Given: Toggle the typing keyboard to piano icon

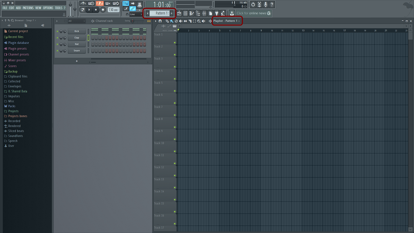Looking at the screenshot, I should click(126, 3).
